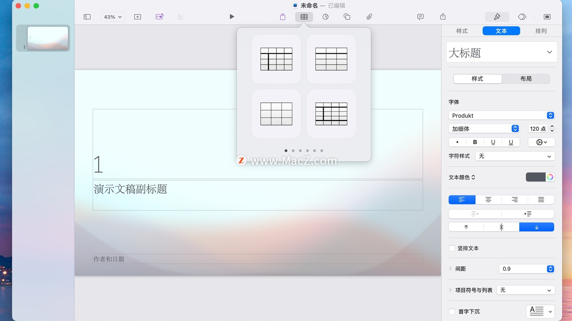Open the 43% zoom dropdown
Viewport: 572px width, 321px height.
pos(113,17)
